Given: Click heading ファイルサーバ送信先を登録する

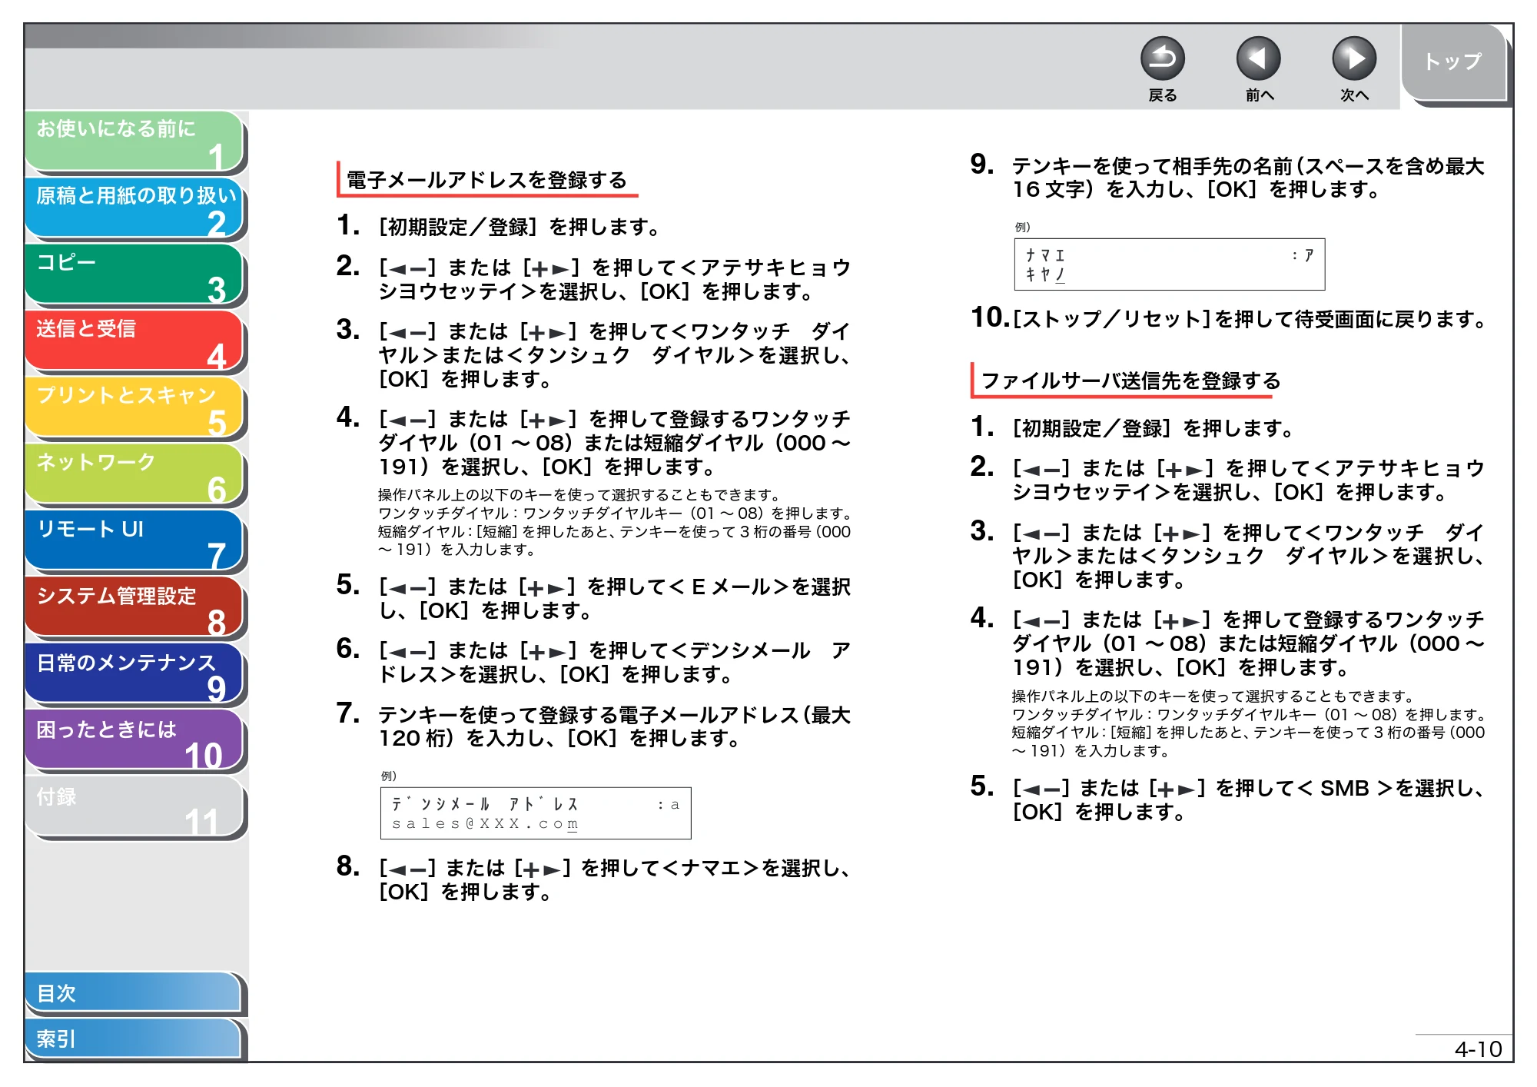Looking at the screenshot, I should coord(1130,381).
